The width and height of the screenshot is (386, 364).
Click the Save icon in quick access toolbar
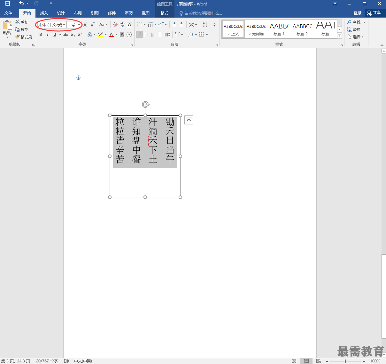click(8, 4)
